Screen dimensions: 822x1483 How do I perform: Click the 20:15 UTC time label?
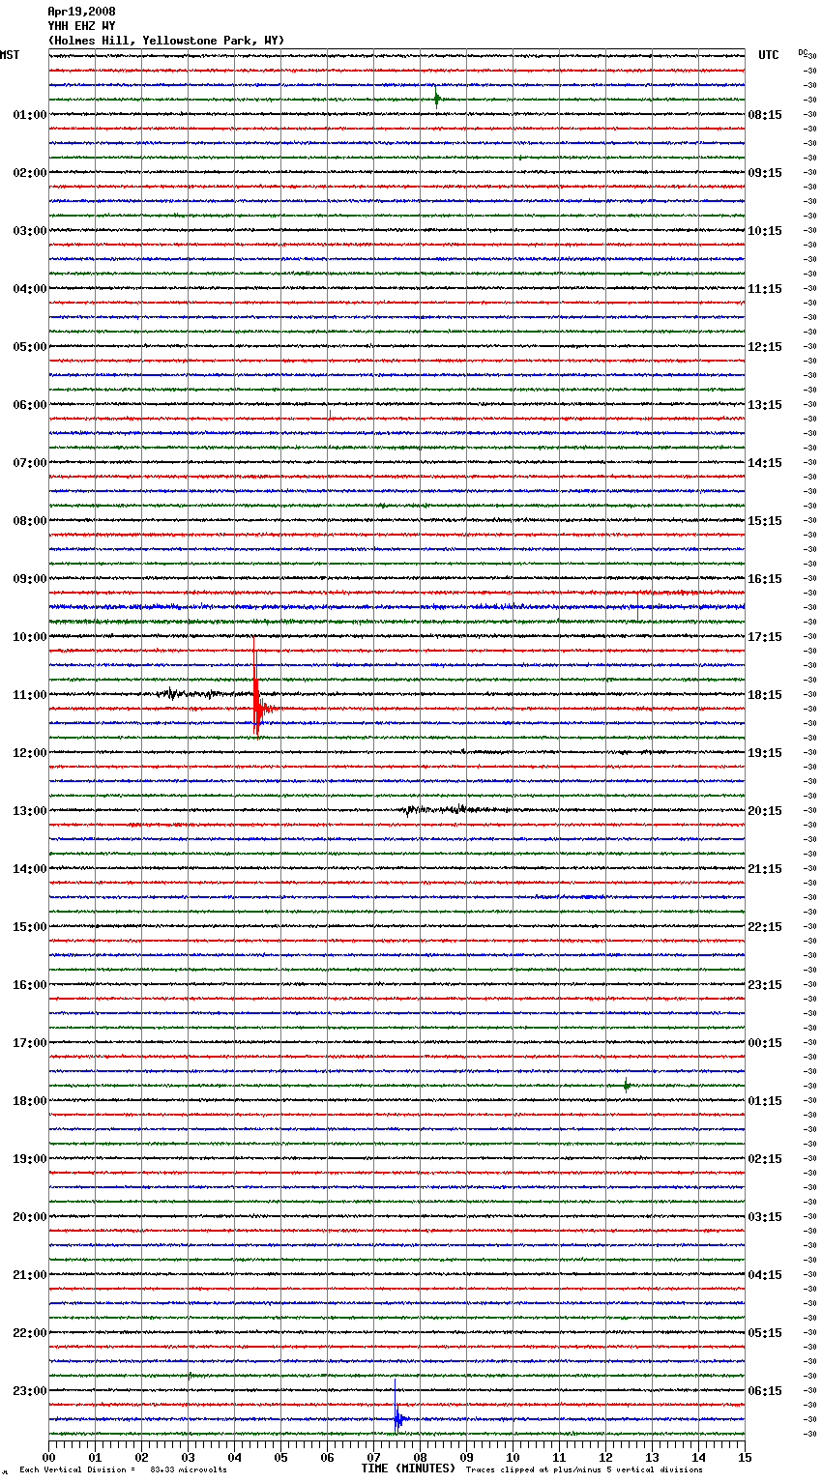point(765,811)
